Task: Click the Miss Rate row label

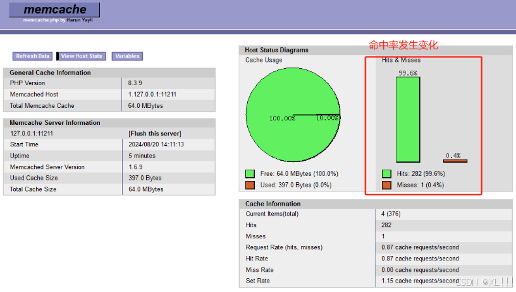Action: 259,270
